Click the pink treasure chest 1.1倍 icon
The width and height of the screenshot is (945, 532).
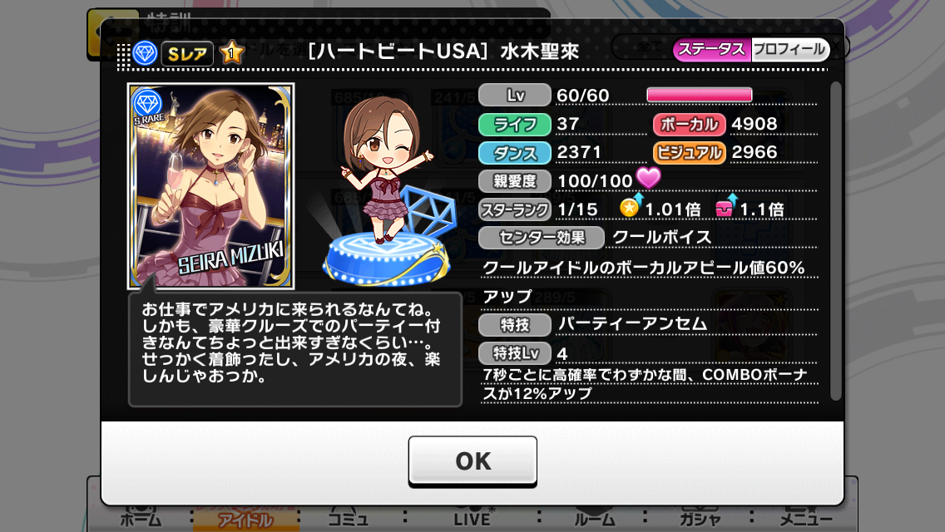coord(725,207)
